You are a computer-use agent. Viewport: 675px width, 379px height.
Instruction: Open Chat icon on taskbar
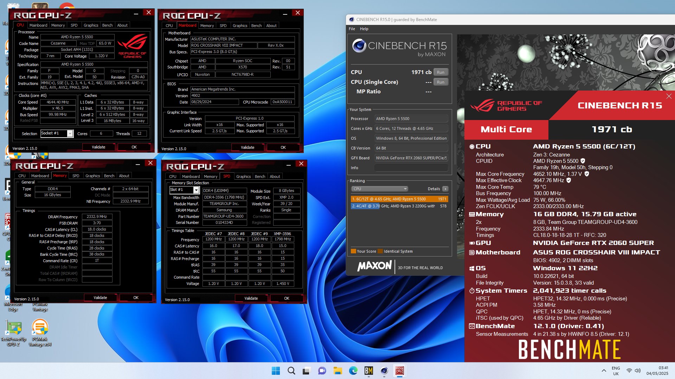pyautogui.click(x=322, y=371)
